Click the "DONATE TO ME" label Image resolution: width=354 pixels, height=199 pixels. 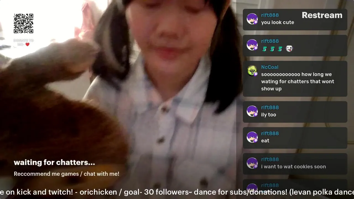pos(24,42)
